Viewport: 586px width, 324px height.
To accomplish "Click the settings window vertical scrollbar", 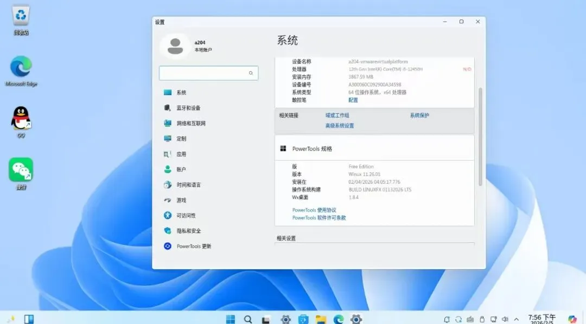I will (480, 137).
